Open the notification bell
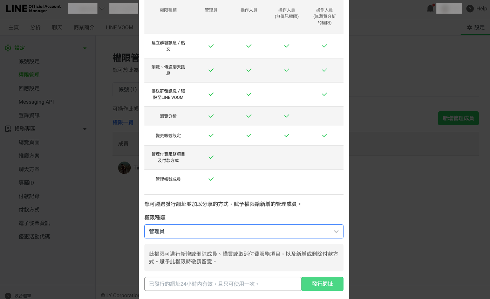This screenshot has width=490, height=299. point(430,8)
